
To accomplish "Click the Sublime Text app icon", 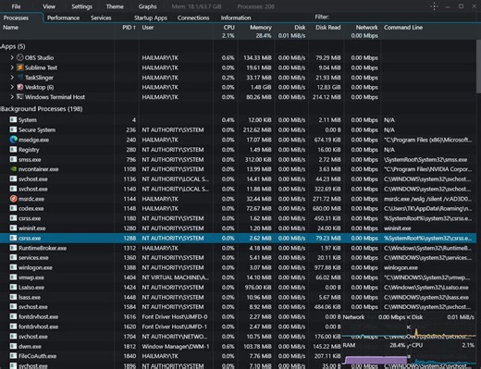I will [20, 68].
